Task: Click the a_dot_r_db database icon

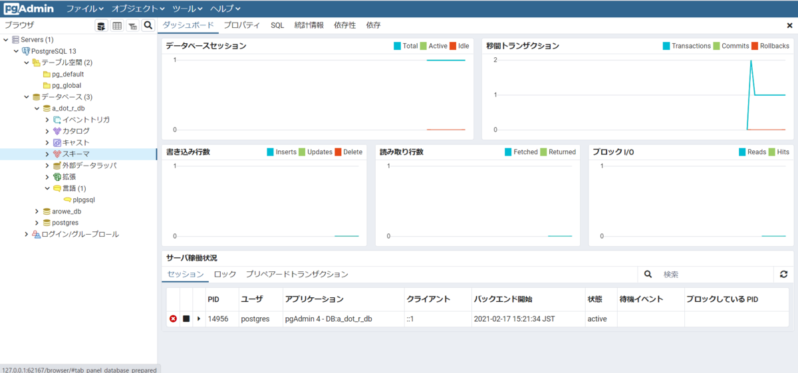Action: [47, 108]
